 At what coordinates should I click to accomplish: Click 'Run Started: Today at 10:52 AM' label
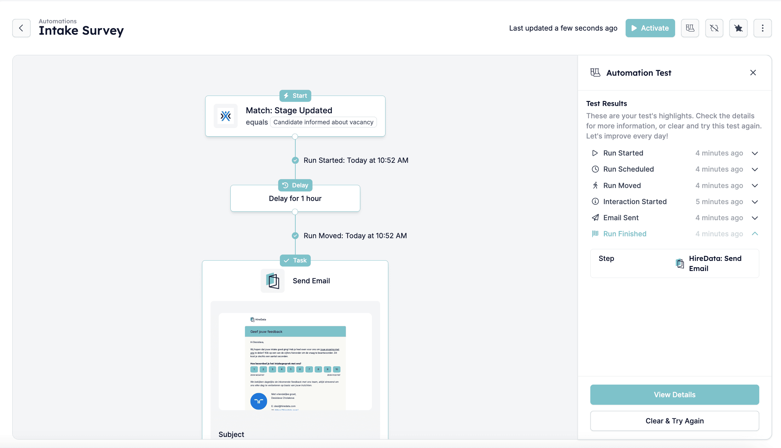356,160
